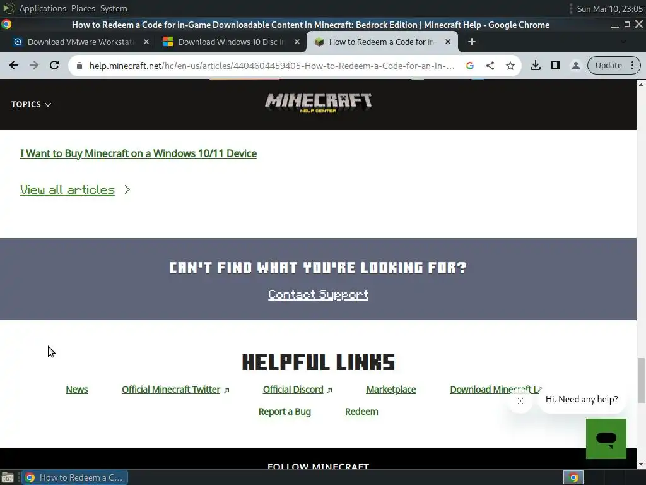This screenshot has height=485, width=646.
Task: Open the Applications menu
Action: [x=42, y=8]
